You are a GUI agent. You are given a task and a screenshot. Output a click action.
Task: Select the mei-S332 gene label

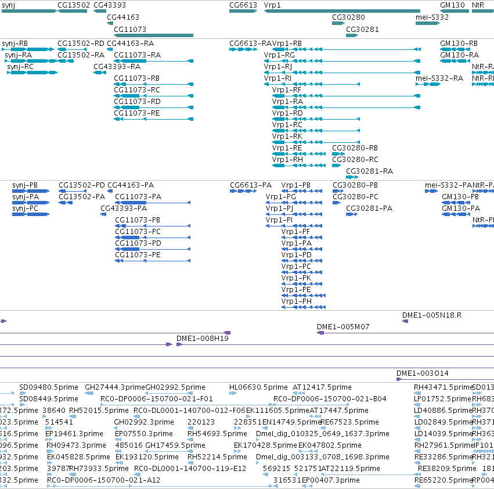tap(432, 17)
